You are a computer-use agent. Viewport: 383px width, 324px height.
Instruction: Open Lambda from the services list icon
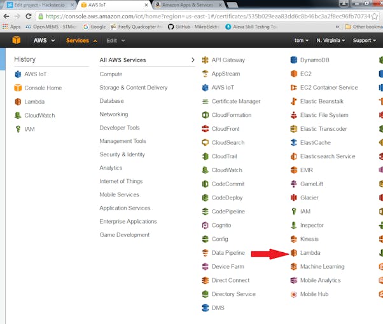pos(294,253)
